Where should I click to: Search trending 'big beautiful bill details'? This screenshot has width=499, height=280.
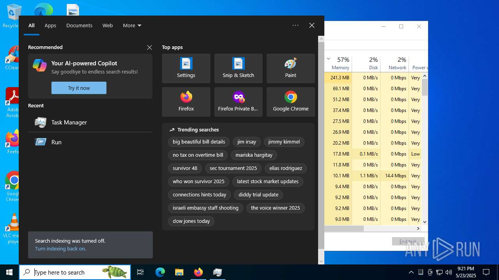pos(199,142)
